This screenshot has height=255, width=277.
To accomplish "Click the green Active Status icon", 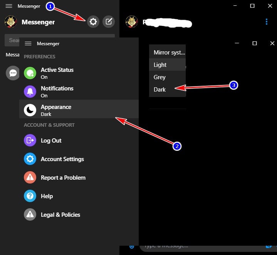I will [x=30, y=73].
